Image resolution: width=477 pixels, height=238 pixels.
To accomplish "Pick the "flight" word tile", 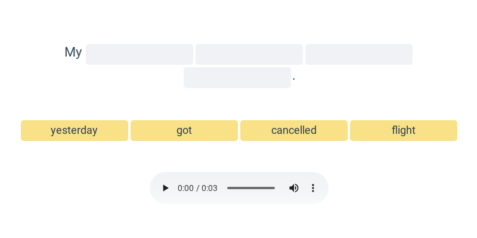I will (x=404, y=130).
